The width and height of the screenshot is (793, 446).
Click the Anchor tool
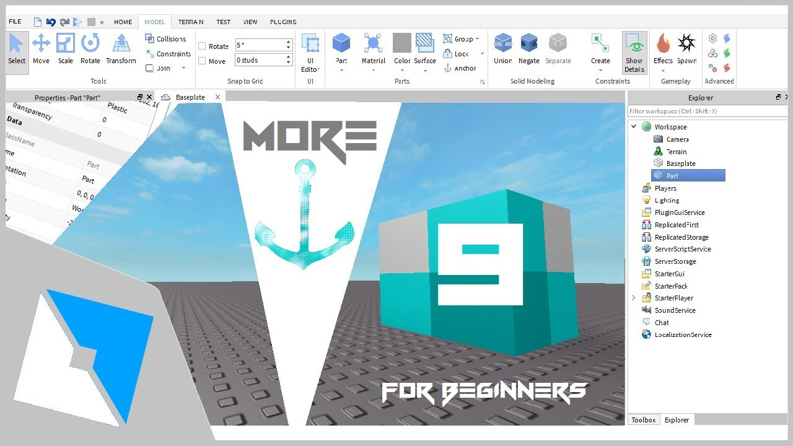(x=460, y=69)
